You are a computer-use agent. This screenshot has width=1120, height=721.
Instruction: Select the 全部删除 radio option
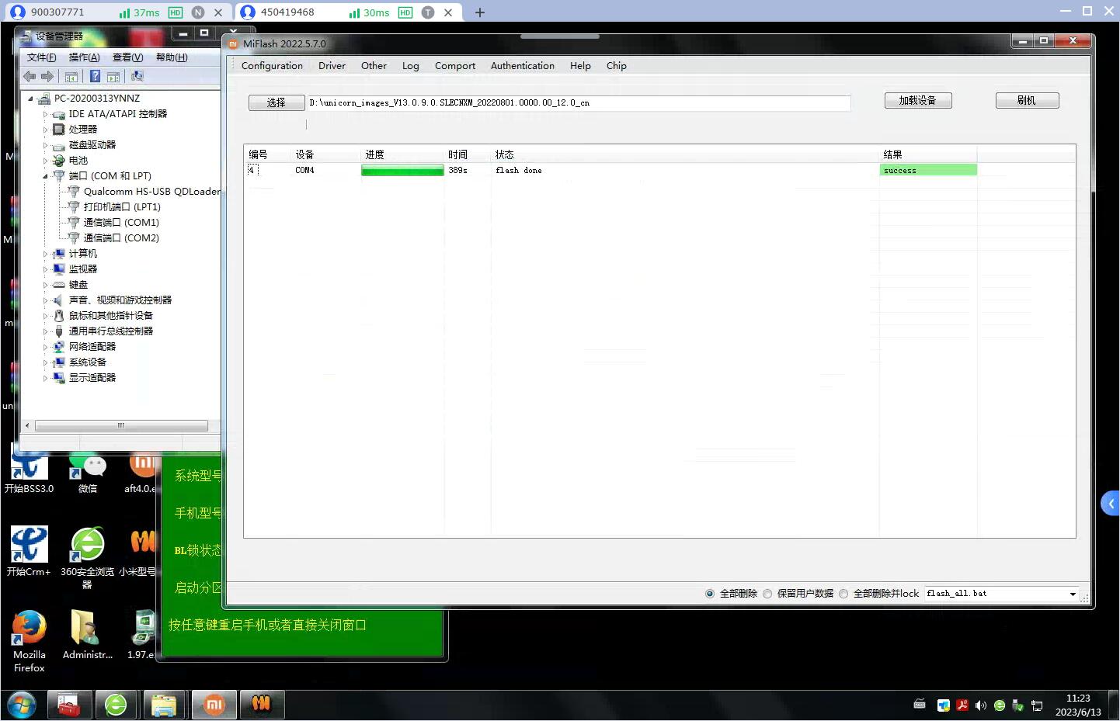coord(710,594)
